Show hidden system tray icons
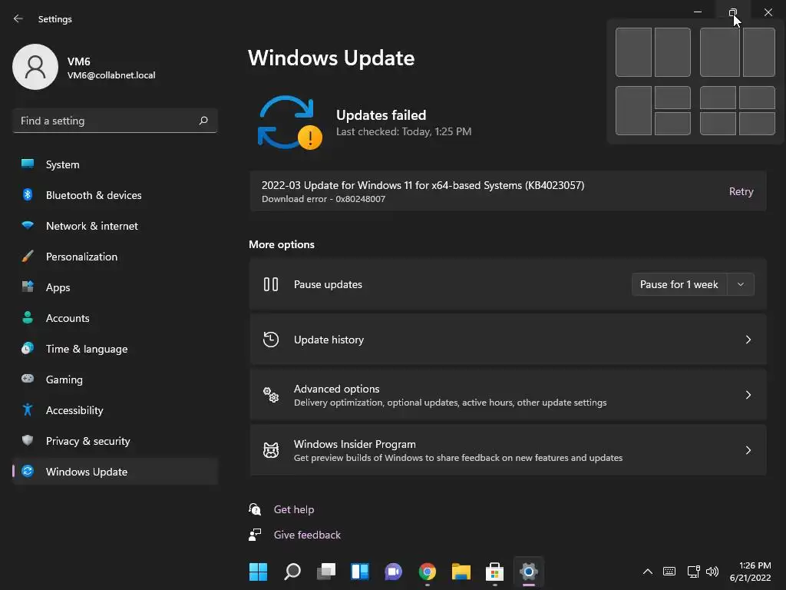The height and width of the screenshot is (590, 786). (x=648, y=571)
